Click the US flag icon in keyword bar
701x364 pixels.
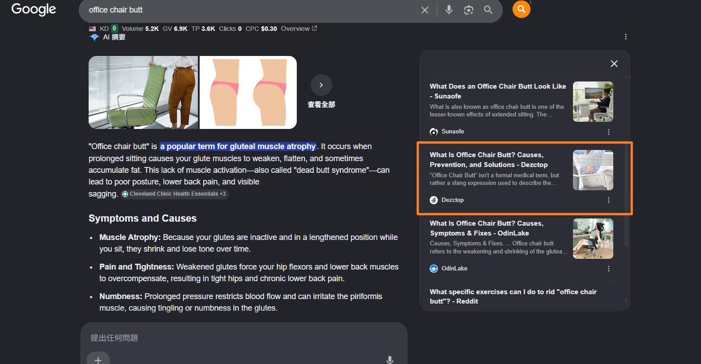93,29
